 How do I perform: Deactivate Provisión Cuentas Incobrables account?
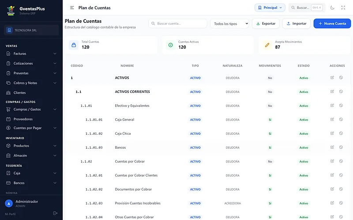341,203
